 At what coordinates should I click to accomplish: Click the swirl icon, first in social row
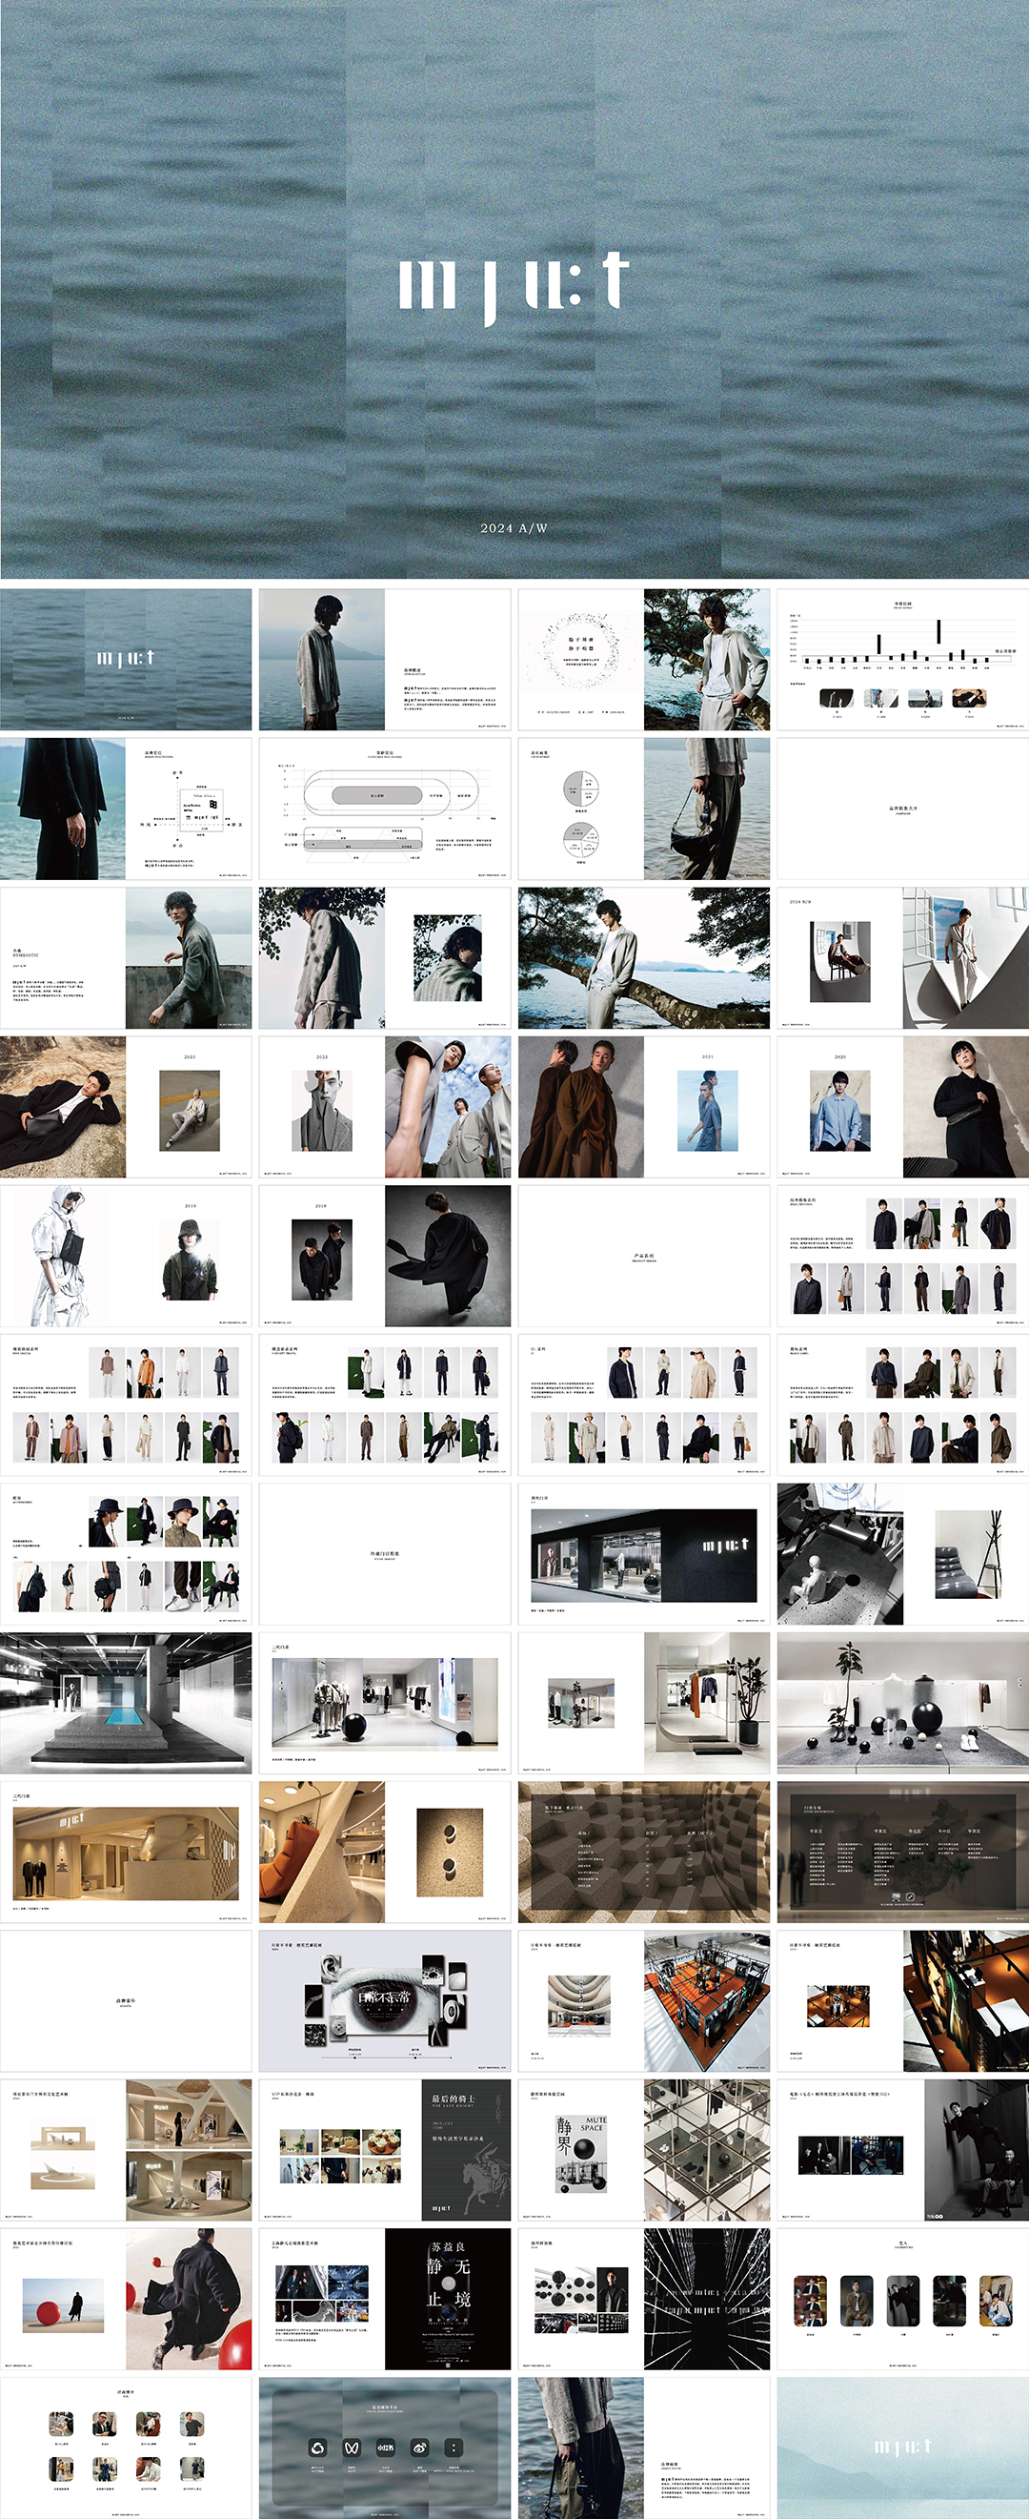[316, 2447]
